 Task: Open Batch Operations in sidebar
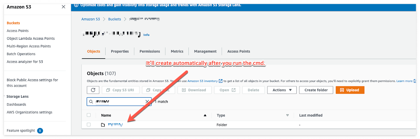(21, 54)
